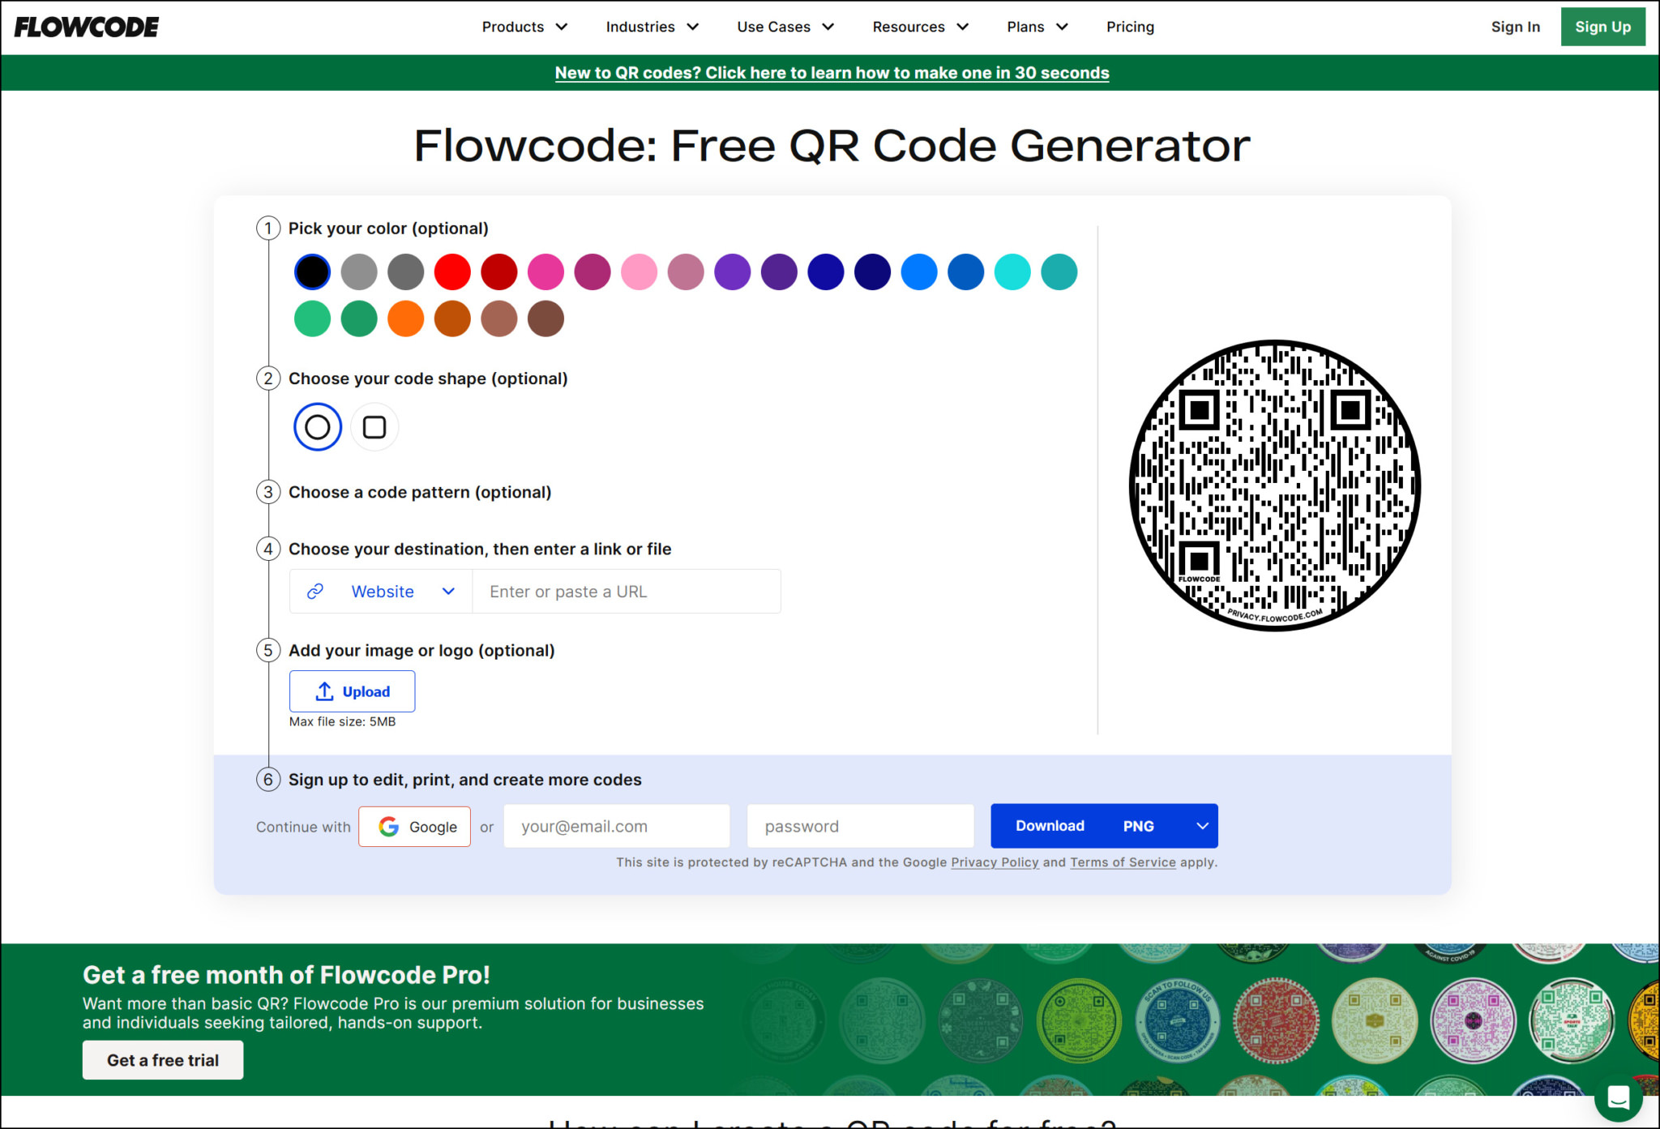Pick the dark gray color swatch
1660x1129 pixels.
point(405,272)
